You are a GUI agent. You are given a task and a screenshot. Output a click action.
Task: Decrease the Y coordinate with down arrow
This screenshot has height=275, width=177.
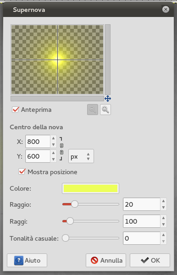click(54, 159)
